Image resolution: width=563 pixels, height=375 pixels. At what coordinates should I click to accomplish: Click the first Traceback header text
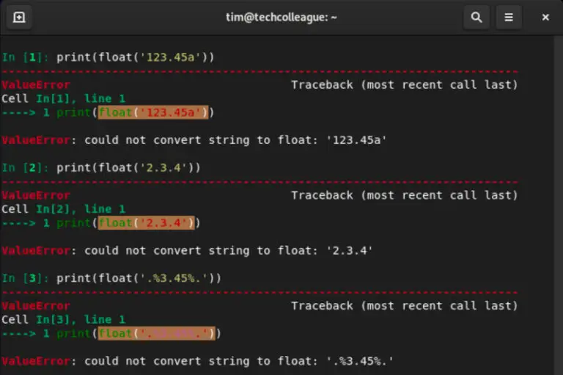tap(405, 85)
